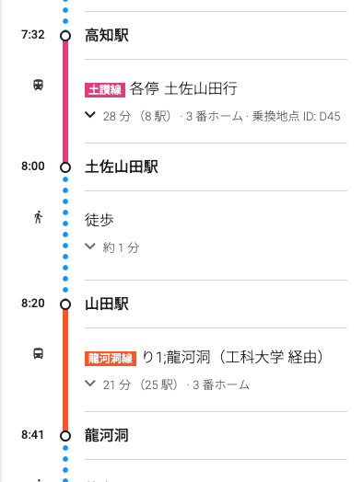Click the 徒歩 walking step label
The height and width of the screenshot is (482, 363).
coord(100,220)
